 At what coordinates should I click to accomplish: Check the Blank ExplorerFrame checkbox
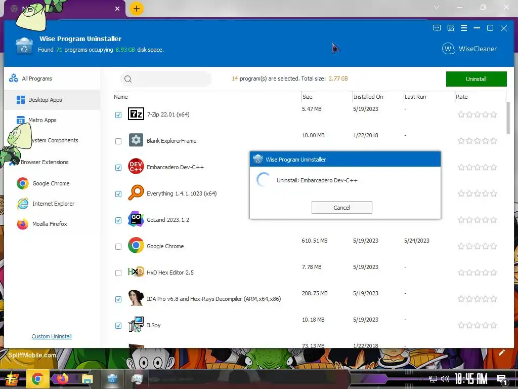pyautogui.click(x=118, y=141)
